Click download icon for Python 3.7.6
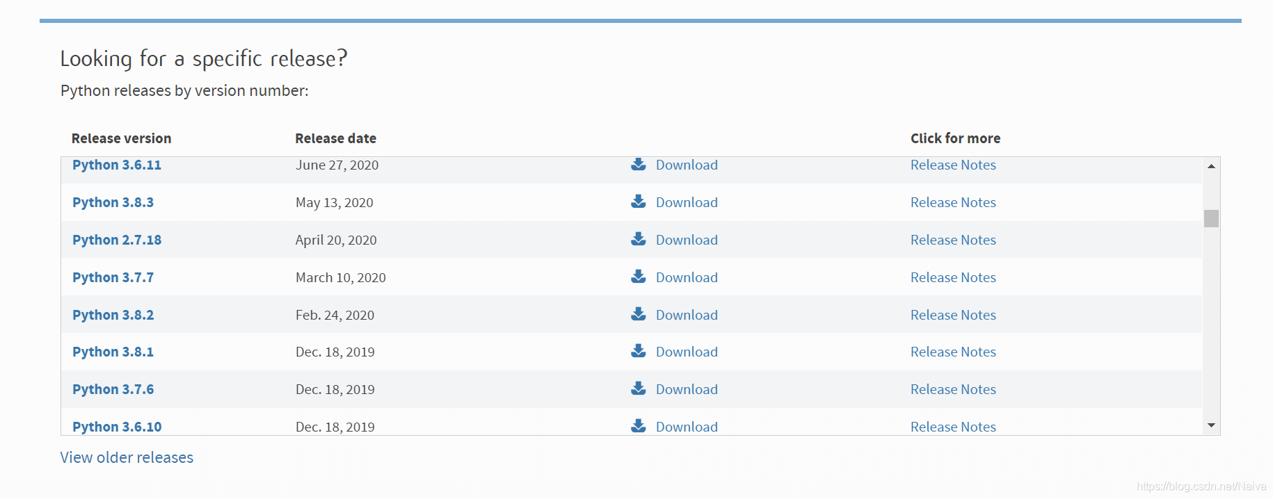Screen dimensions: 1273x499 point(638,388)
